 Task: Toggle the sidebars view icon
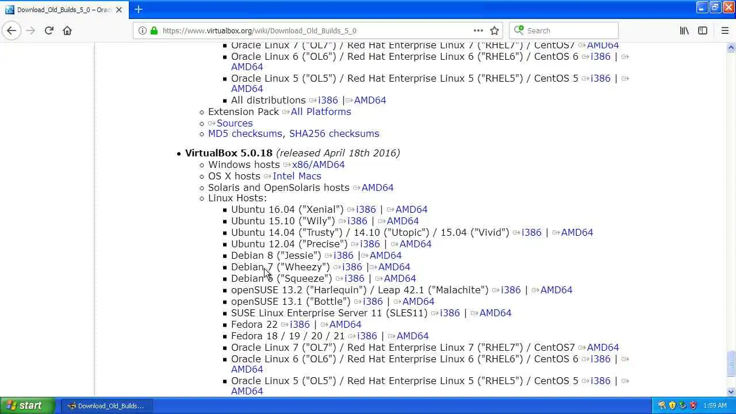click(x=703, y=30)
